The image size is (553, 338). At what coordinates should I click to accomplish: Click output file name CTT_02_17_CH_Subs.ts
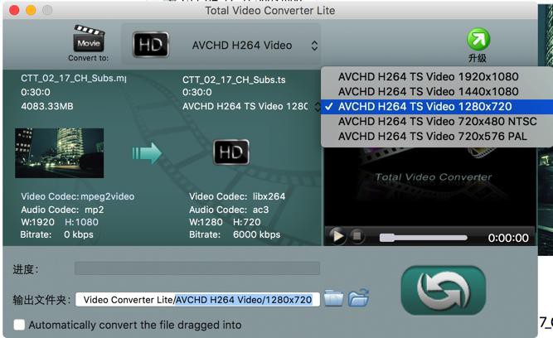234,80
